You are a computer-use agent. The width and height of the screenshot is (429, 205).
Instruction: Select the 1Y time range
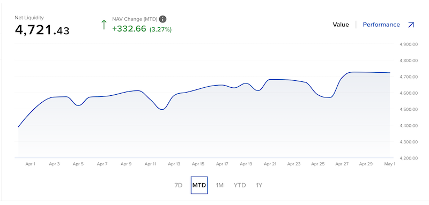click(x=259, y=185)
